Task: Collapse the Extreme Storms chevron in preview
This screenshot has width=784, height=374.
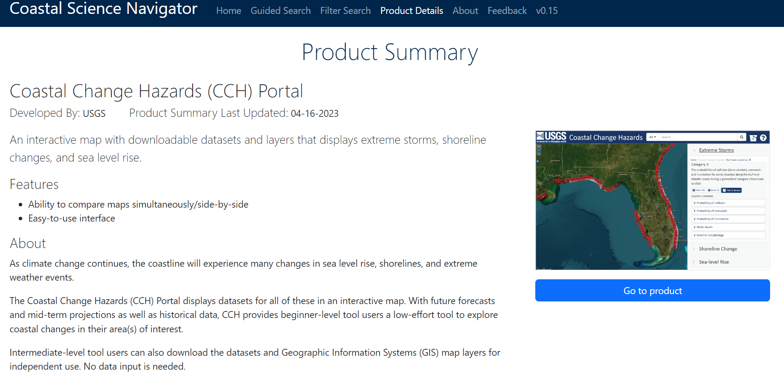Action: tap(694, 150)
